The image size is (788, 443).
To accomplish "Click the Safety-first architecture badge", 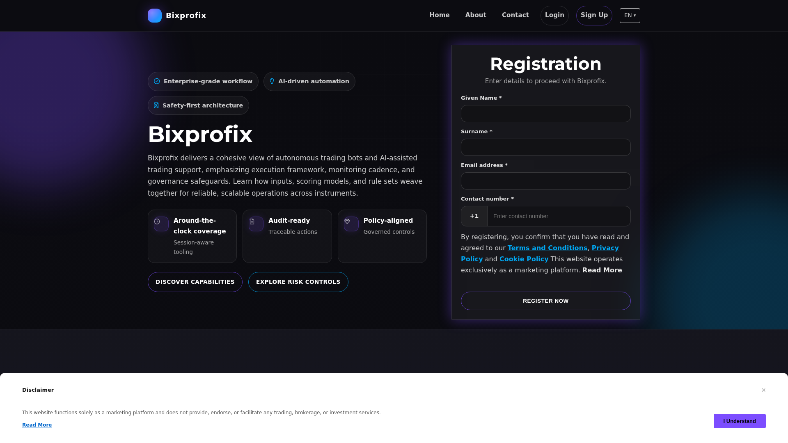I will point(198,105).
